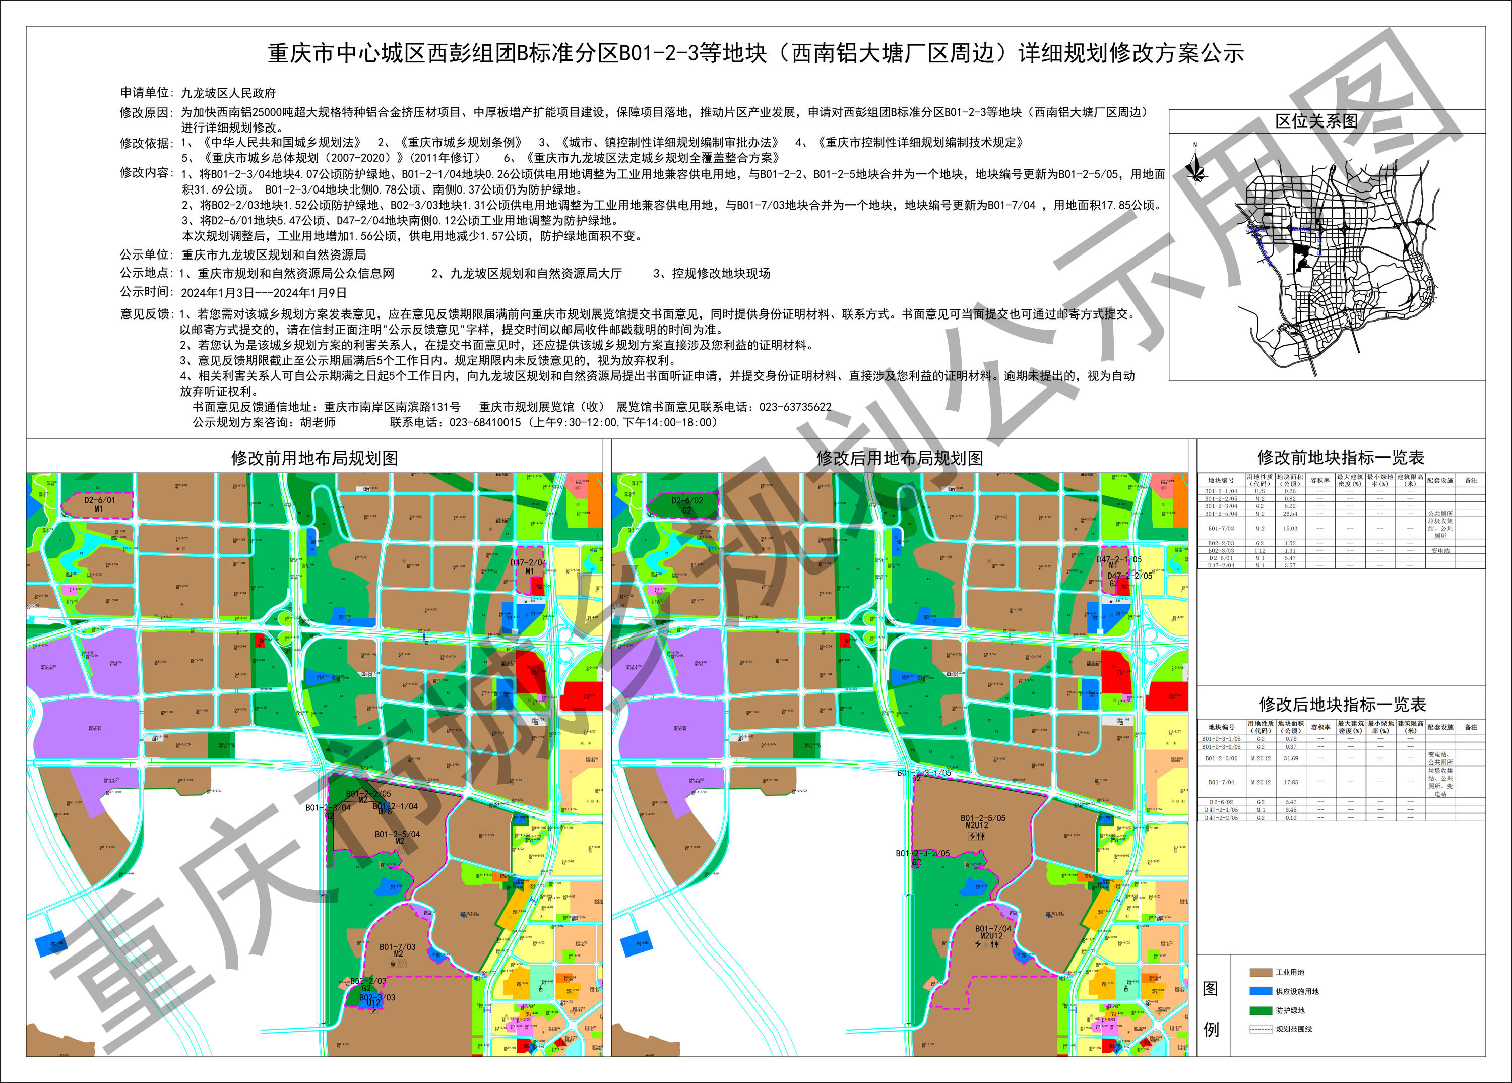This screenshot has height=1083, width=1512.
Task: Select the main title starting with 重庆市中心城区西彭组团
Action: 755,53
